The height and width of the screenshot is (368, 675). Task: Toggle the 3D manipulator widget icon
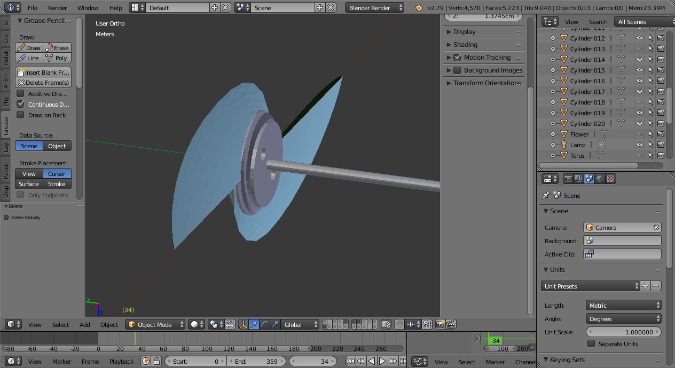point(243,324)
